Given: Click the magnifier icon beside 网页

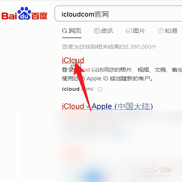Looking at the screenshot, I should [x=64, y=31].
